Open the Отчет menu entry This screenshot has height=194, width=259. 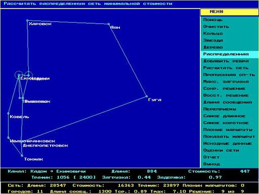[x=211, y=157]
